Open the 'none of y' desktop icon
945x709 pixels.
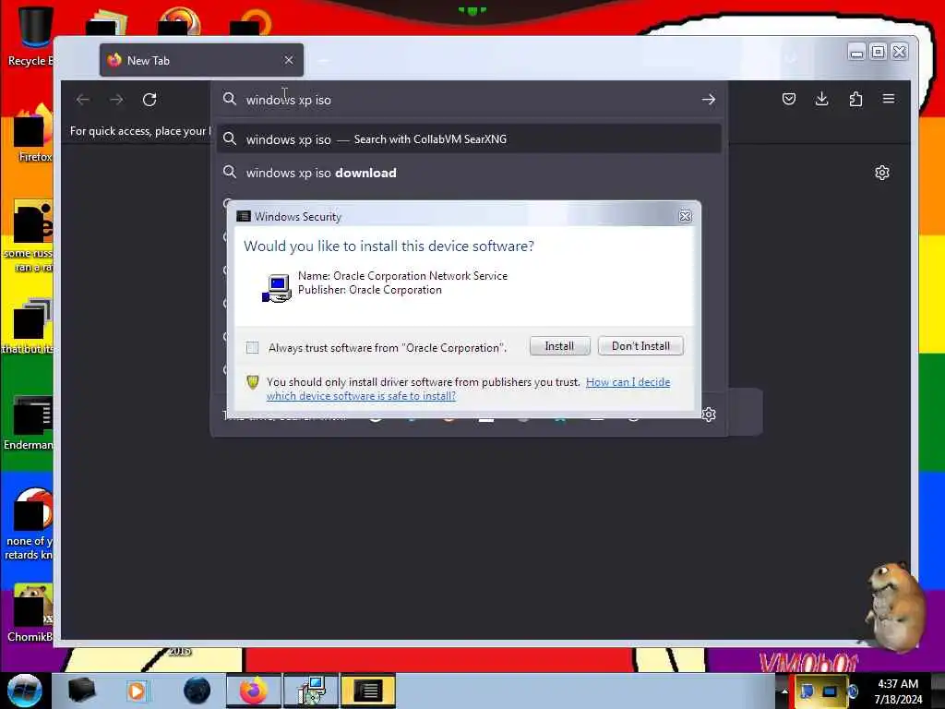tap(29, 524)
